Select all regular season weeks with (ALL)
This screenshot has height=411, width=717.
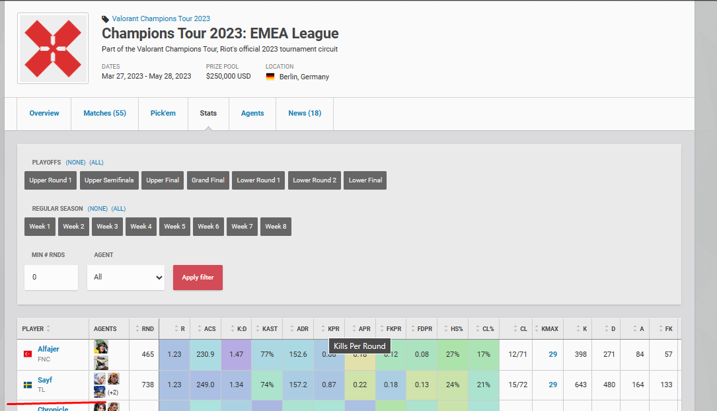(119, 208)
